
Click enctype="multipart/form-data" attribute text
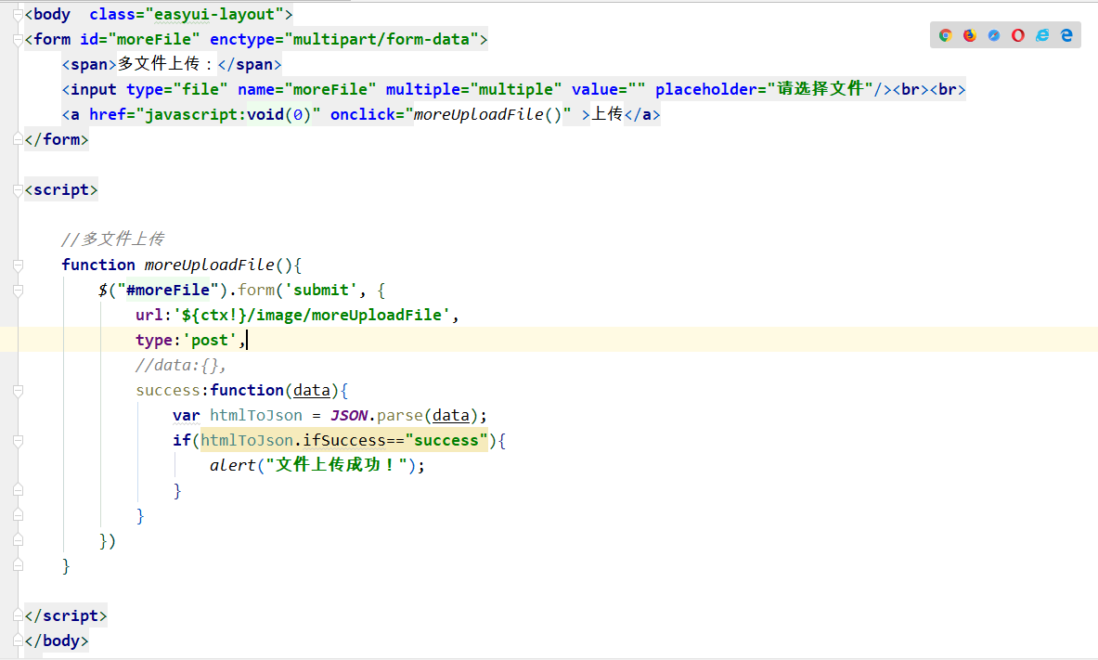(x=343, y=40)
